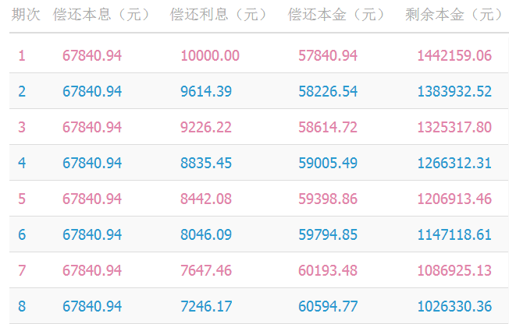Select remaining principal 1442159.06
The image size is (509, 324).
click(x=454, y=55)
